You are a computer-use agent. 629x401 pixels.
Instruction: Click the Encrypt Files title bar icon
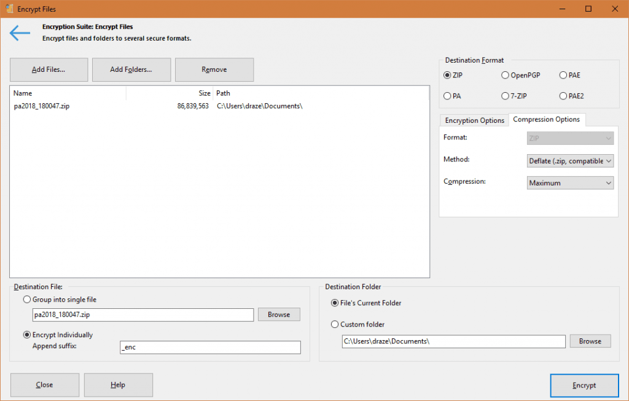point(9,9)
